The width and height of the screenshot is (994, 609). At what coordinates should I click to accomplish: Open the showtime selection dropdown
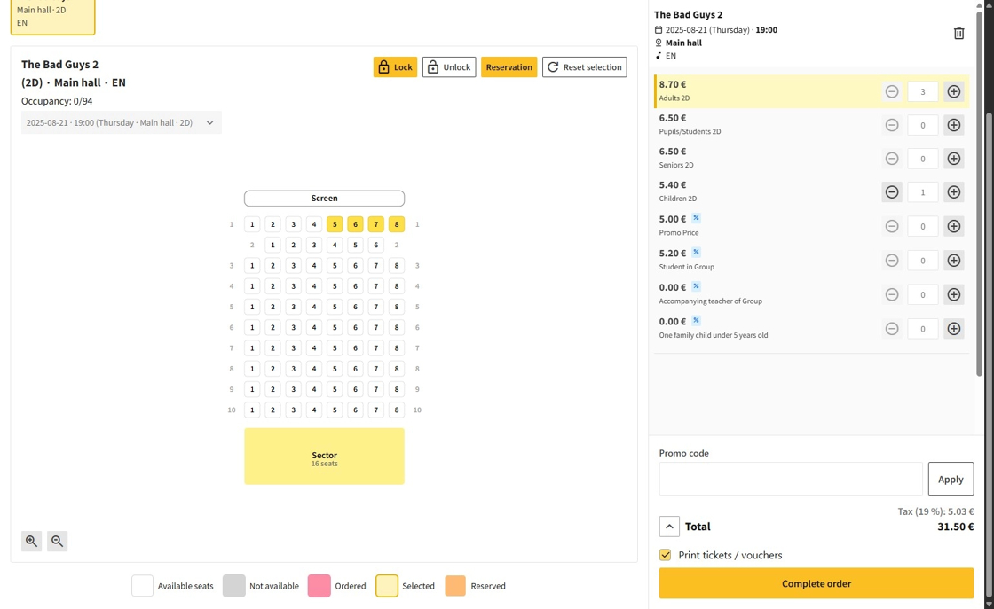pos(121,122)
